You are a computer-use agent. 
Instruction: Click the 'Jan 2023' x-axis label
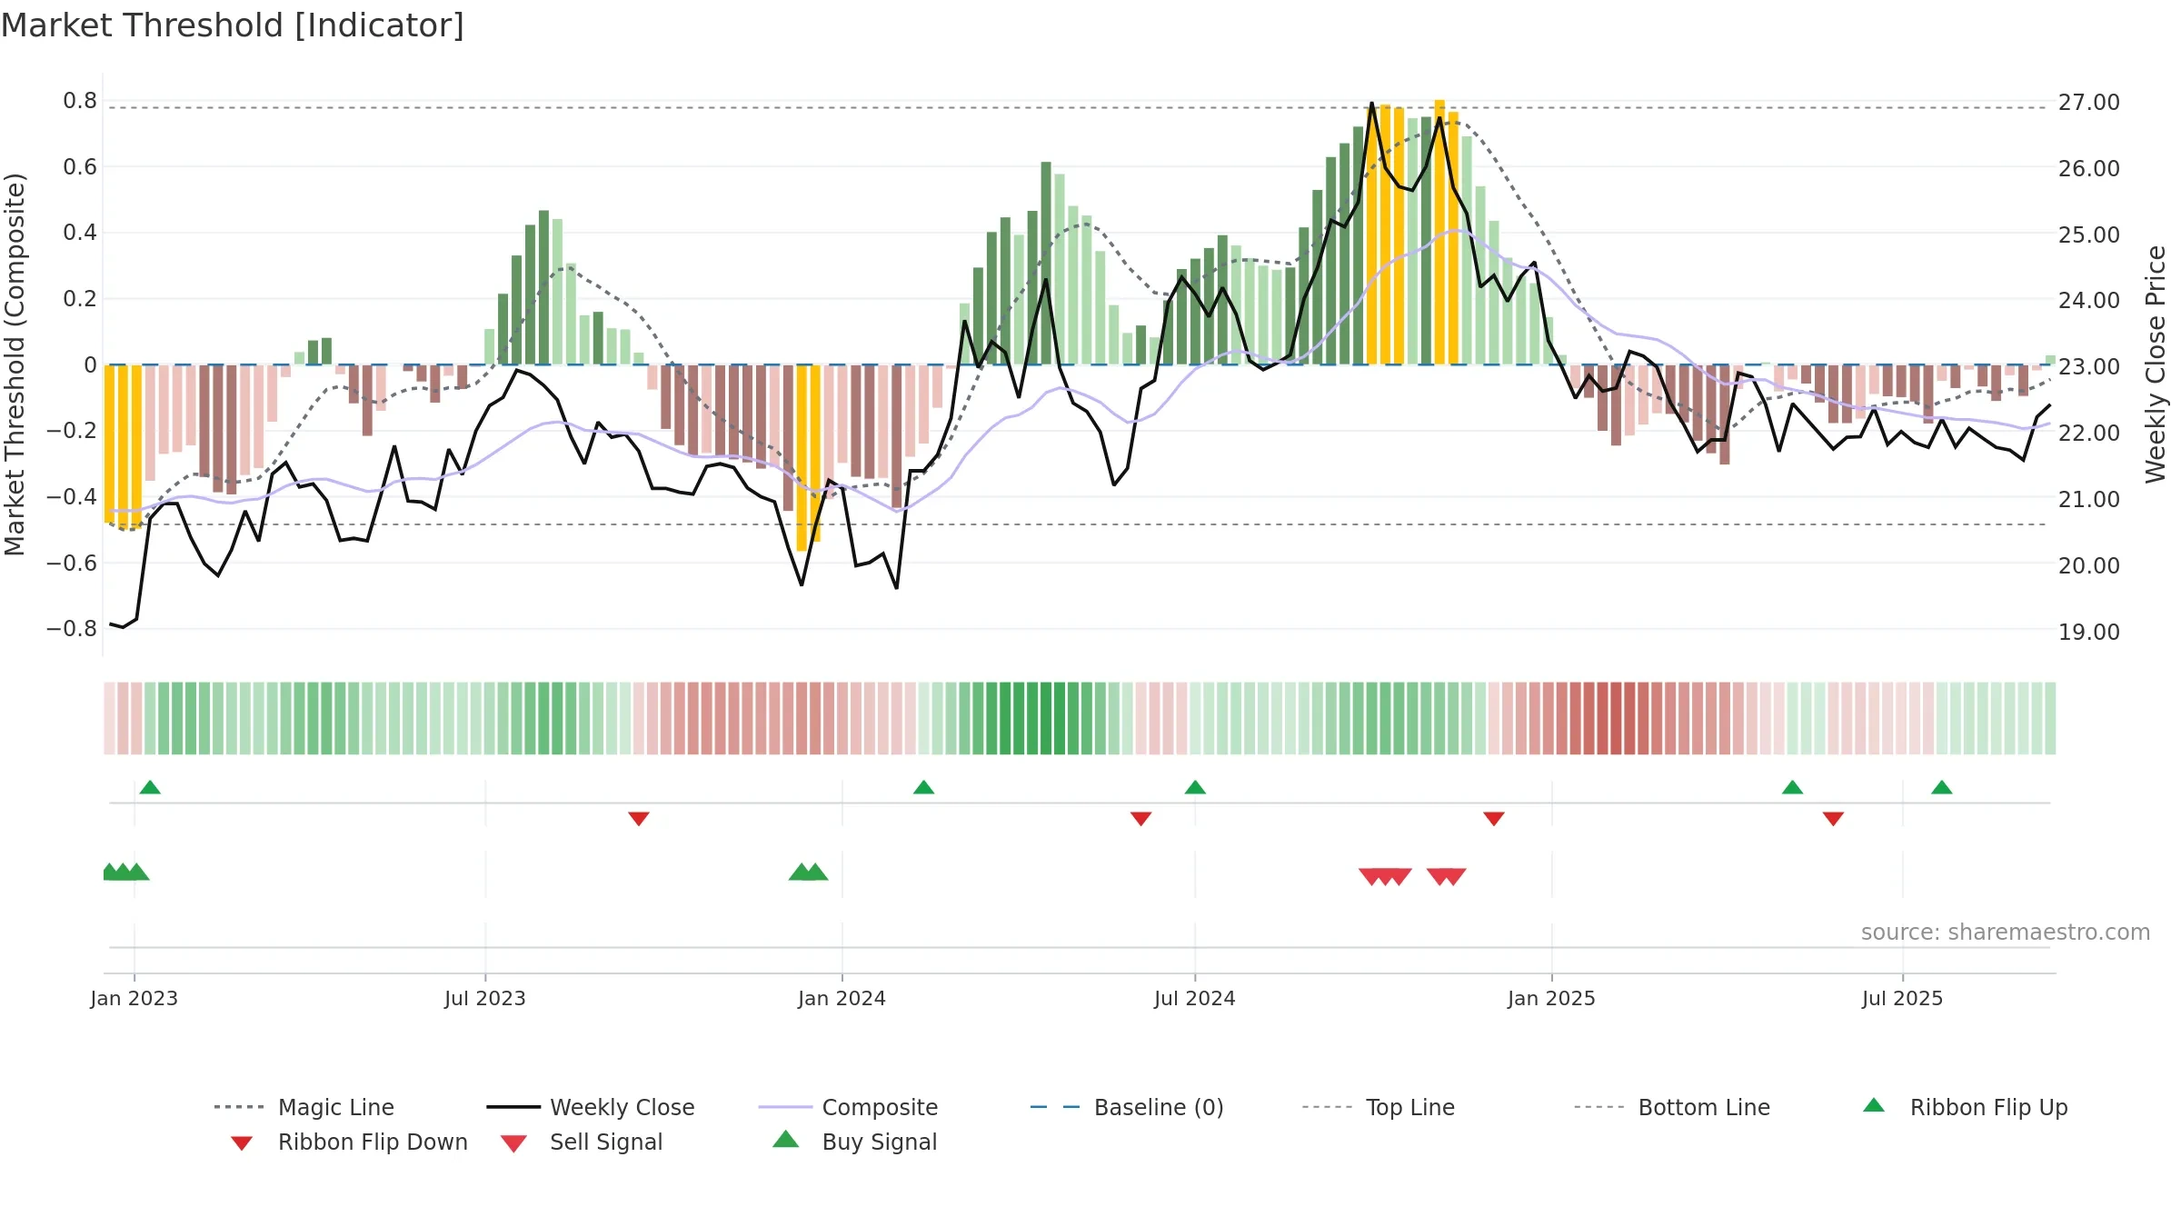(x=134, y=999)
